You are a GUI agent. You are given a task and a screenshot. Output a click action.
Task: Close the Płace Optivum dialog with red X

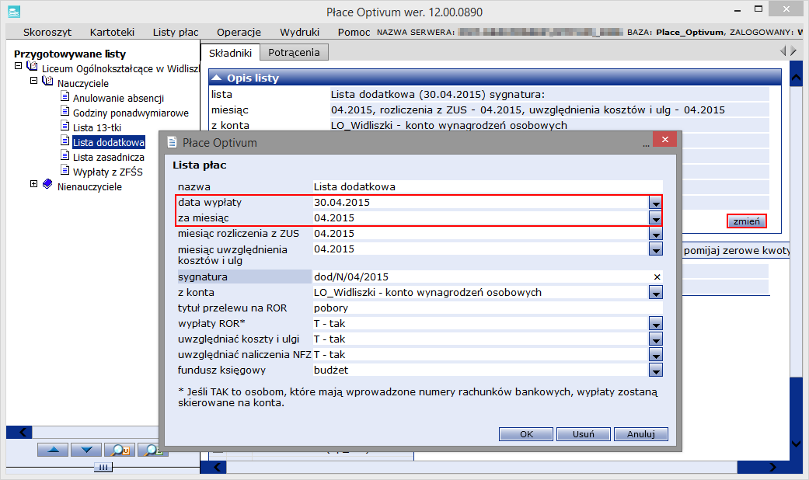(665, 140)
